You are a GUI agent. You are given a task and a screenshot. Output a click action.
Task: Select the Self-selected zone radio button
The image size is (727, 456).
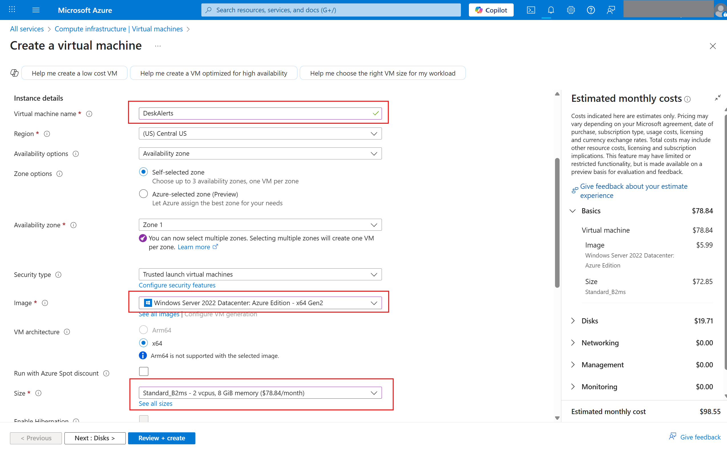click(143, 172)
